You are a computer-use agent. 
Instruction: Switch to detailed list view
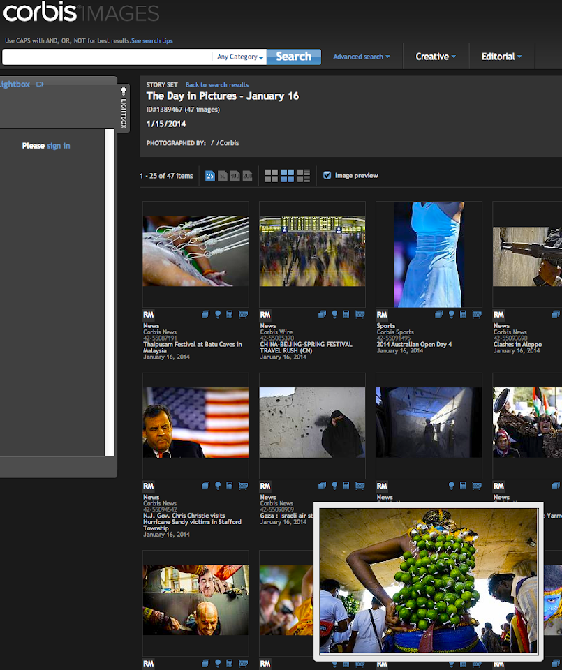click(x=304, y=176)
